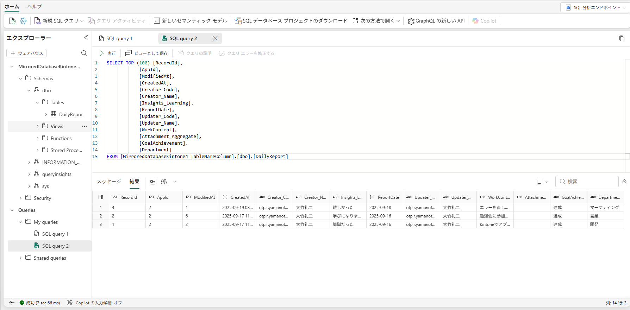This screenshot has width=630, height=310.
Task: Click クエリの説明 button
Action: [x=195, y=53]
